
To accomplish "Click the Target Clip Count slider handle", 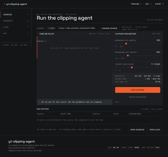I will [132, 67].
